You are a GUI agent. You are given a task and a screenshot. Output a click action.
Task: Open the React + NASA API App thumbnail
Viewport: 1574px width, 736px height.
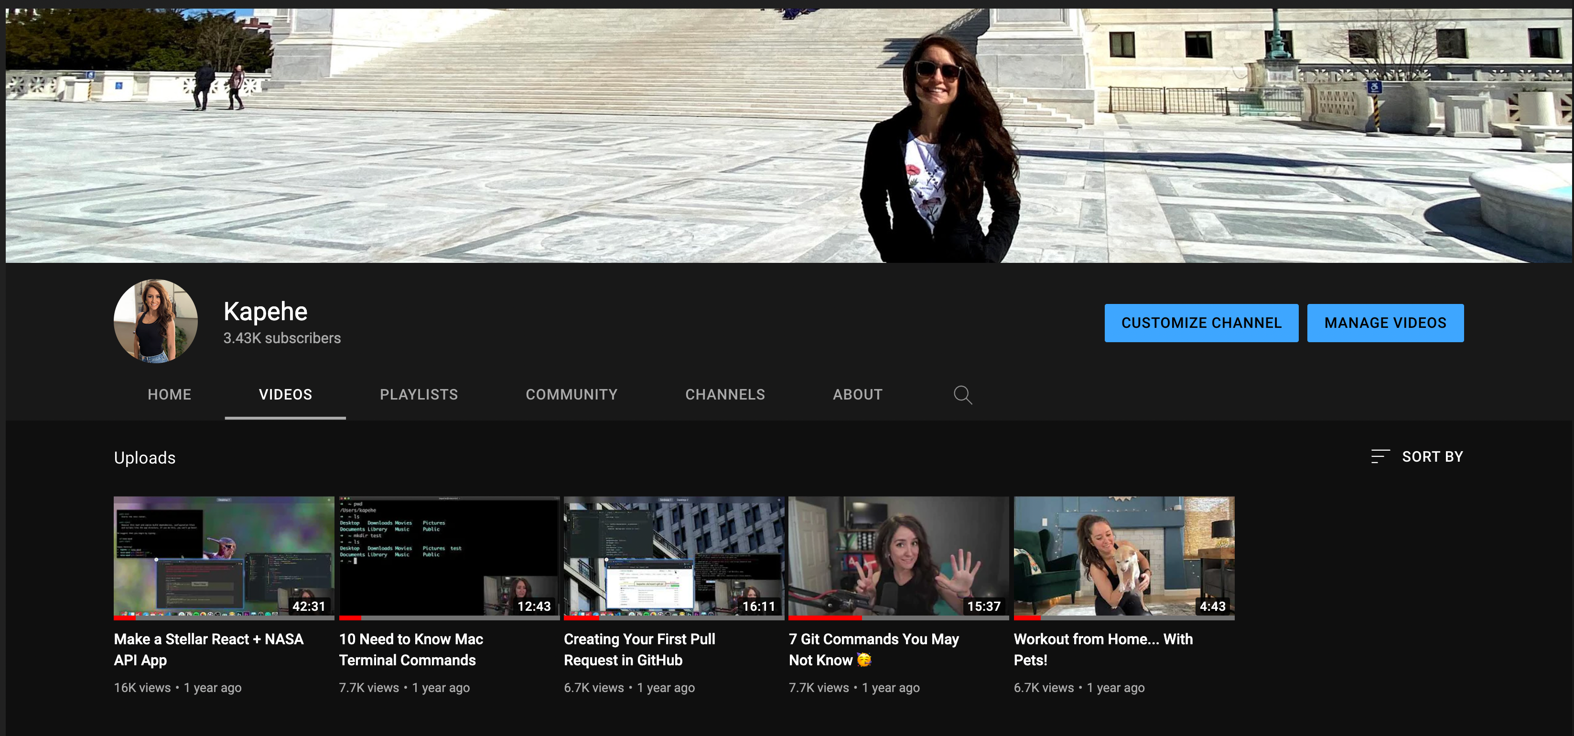[x=224, y=558]
